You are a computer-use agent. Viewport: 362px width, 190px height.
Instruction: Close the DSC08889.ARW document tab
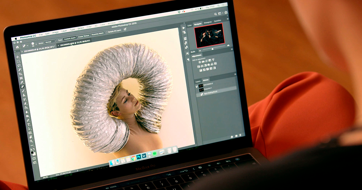click(58, 46)
